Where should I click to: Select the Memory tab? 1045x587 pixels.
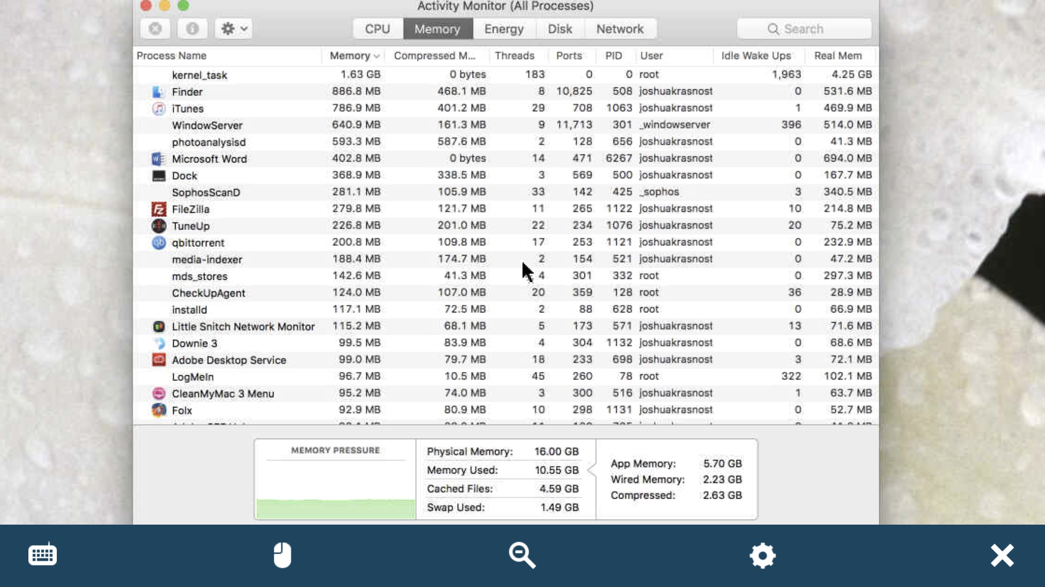click(x=437, y=29)
